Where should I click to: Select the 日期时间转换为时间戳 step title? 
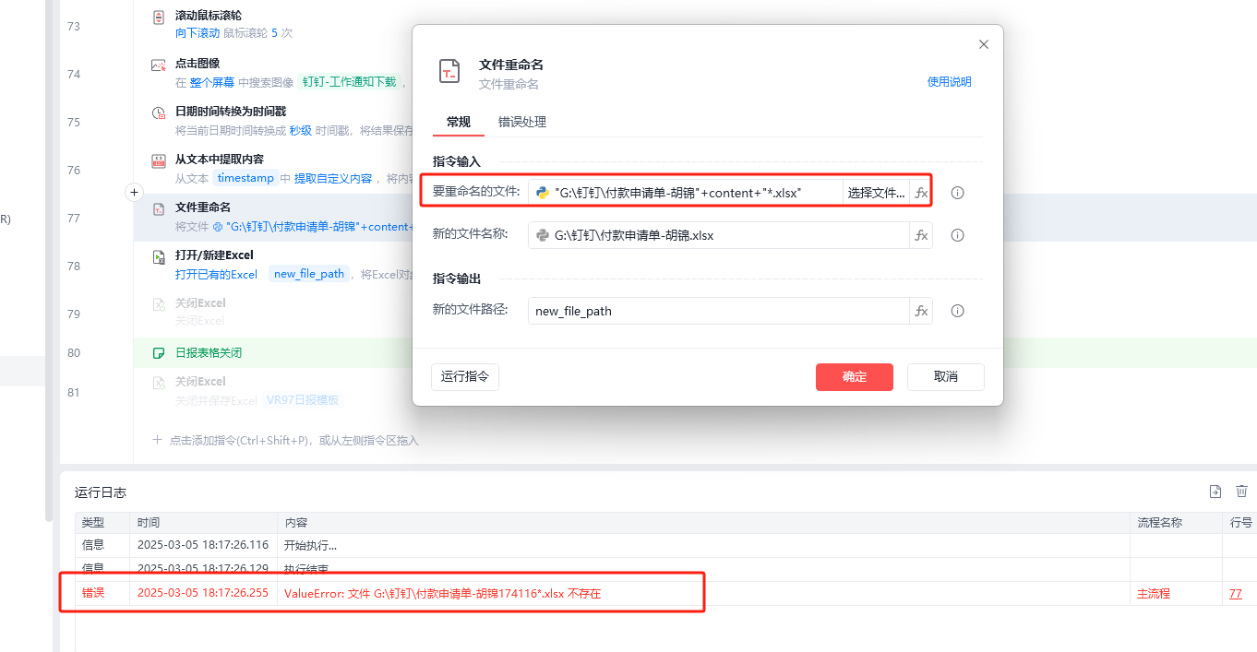231,112
